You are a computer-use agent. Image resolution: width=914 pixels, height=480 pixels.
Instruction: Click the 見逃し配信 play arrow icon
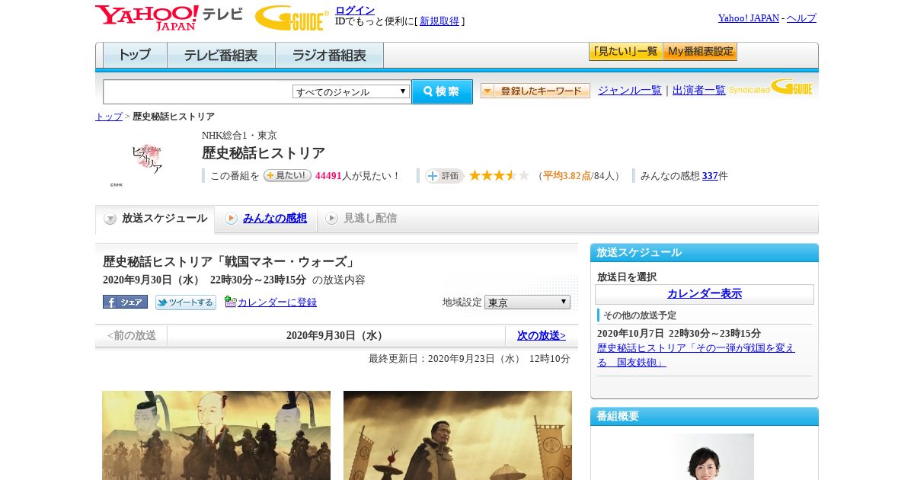[x=331, y=219]
